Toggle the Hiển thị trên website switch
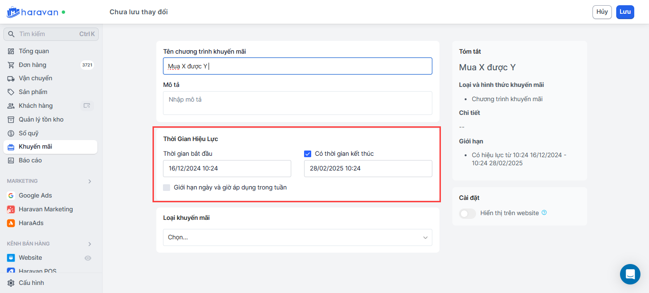 [x=468, y=214]
